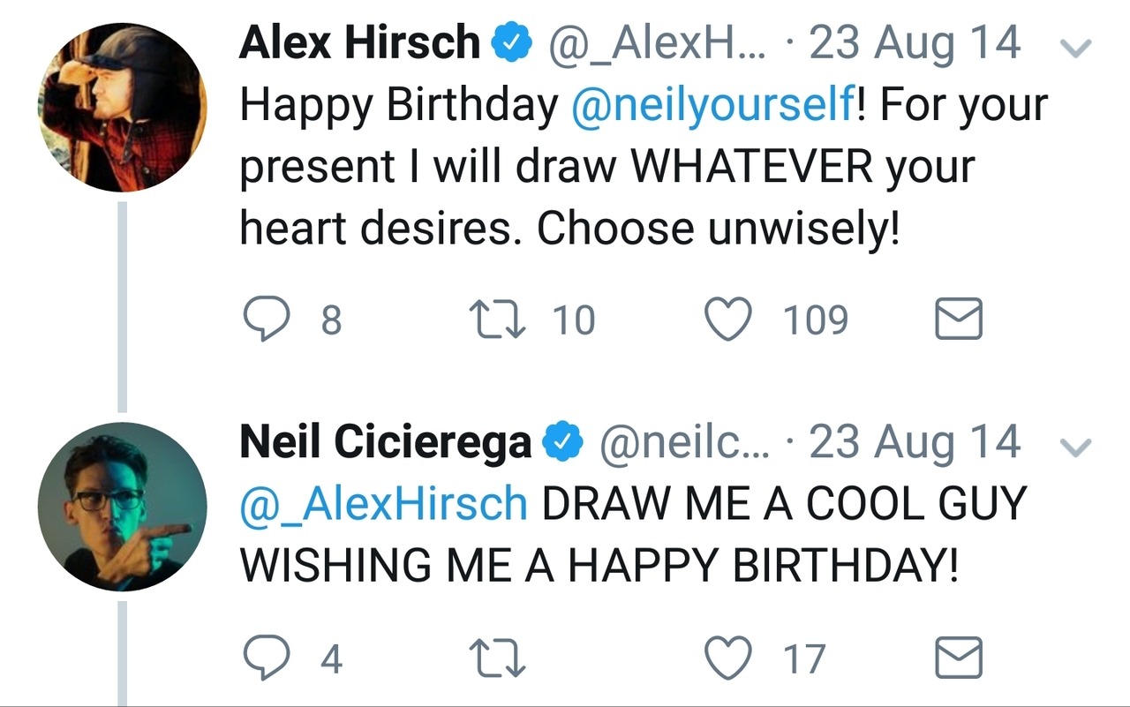Expand the menu chevron on Neil's tweet

1075,447
